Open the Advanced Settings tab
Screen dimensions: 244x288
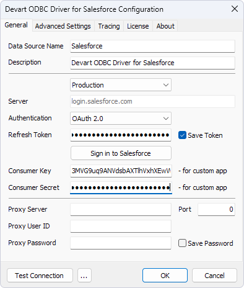(x=63, y=26)
